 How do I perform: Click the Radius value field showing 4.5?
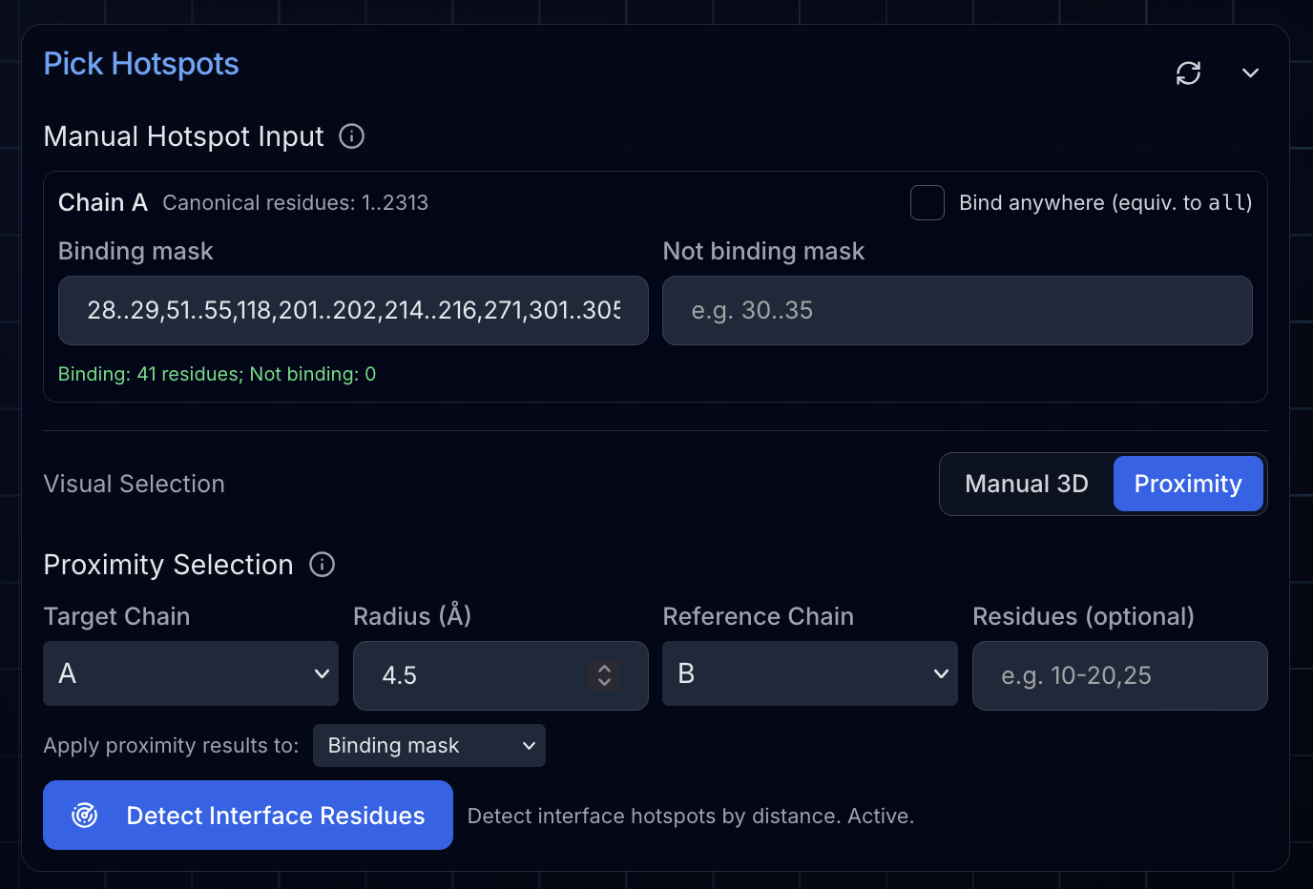coord(458,675)
